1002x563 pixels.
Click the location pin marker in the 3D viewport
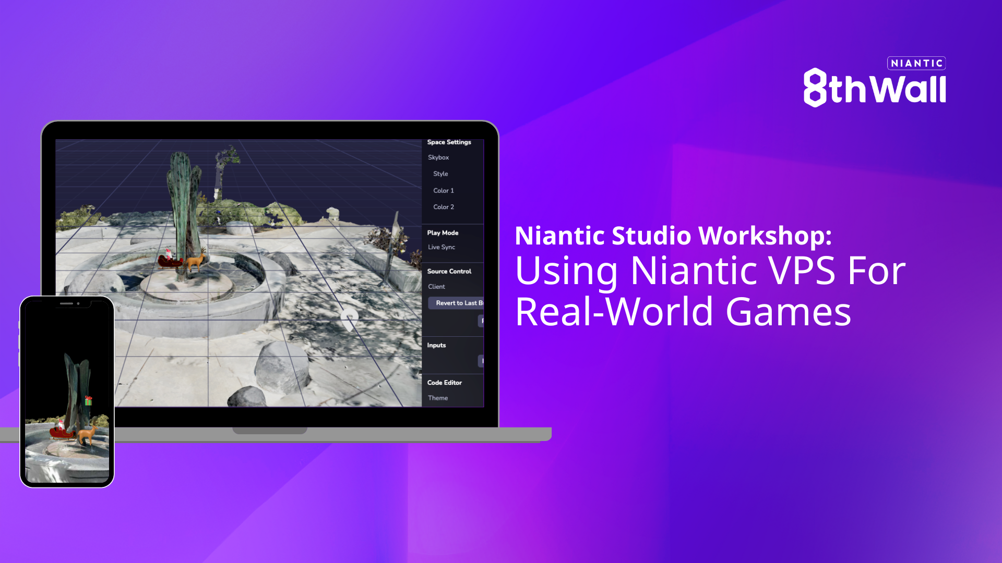click(x=349, y=317)
